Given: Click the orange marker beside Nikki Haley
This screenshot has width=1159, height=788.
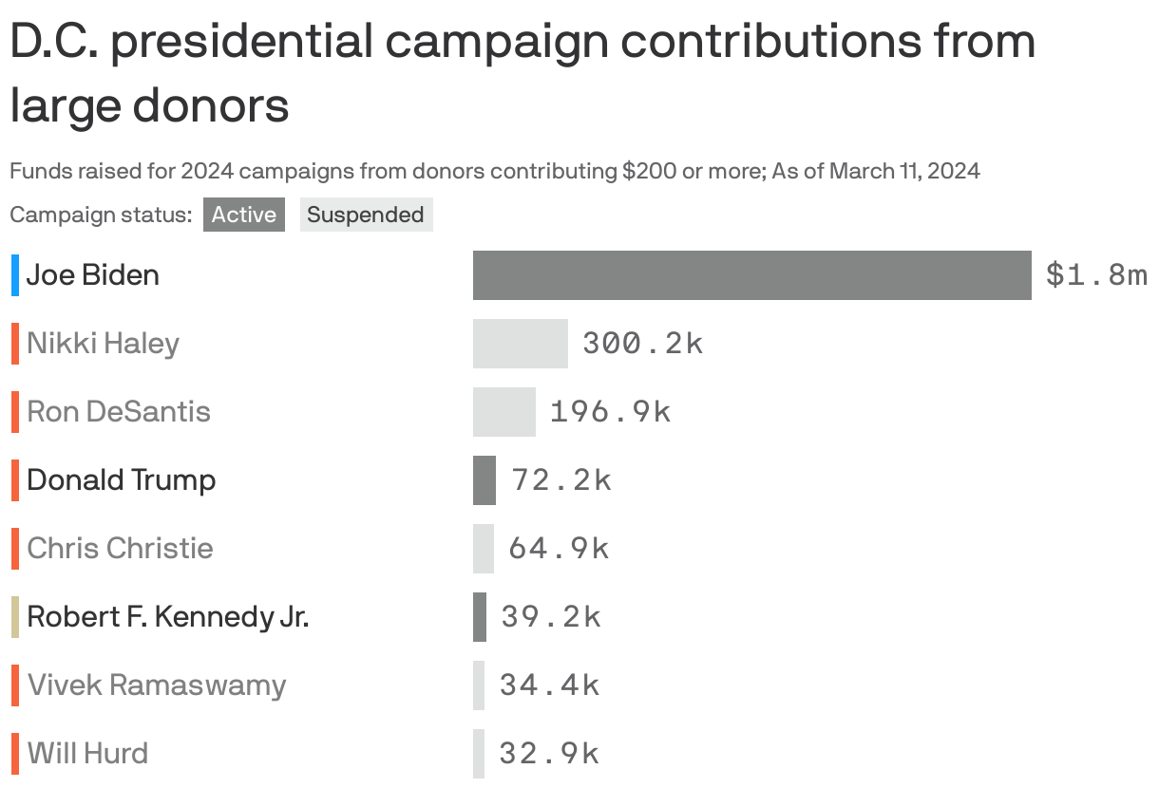Looking at the screenshot, I should coord(14,344).
